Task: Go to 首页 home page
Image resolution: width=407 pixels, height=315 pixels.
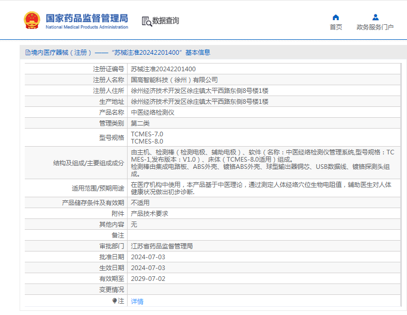Action: point(336,27)
